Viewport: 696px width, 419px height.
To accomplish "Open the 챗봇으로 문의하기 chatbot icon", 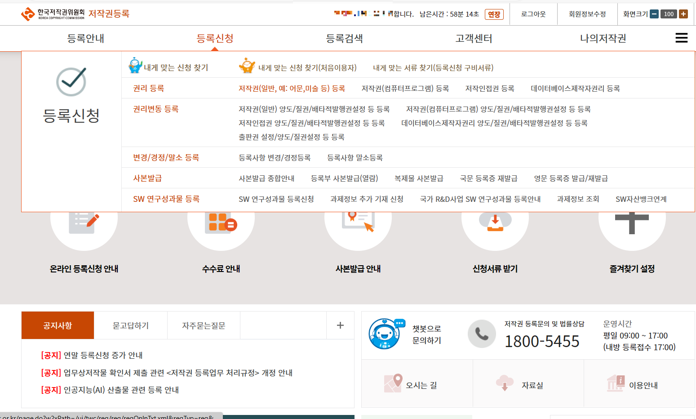I will coord(386,334).
